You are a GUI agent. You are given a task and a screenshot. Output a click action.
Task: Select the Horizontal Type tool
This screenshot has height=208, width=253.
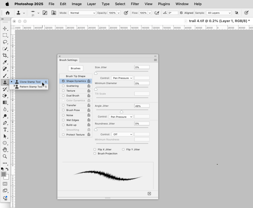click(5, 130)
